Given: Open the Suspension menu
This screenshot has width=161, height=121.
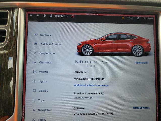Looking at the screenshot, I should [x=47, y=53].
